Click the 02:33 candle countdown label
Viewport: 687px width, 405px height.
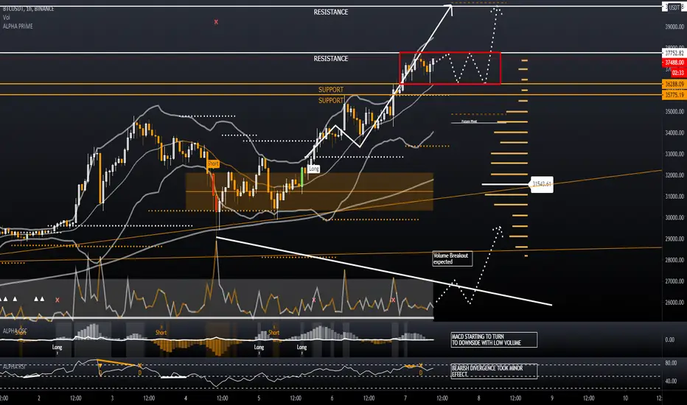pyautogui.click(x=678, y=73)
